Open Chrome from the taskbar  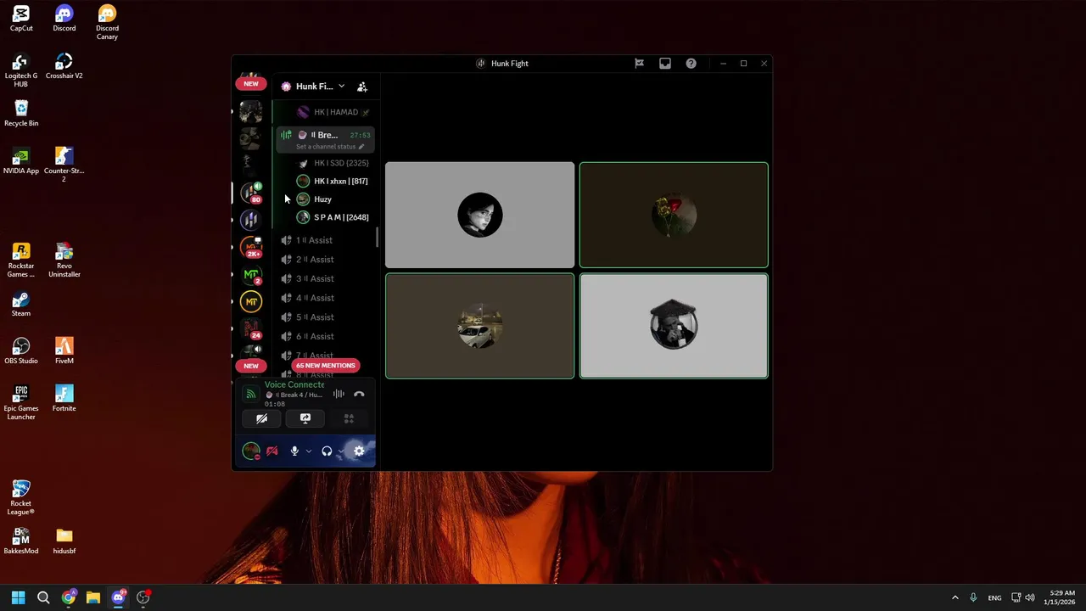(69, 597)
